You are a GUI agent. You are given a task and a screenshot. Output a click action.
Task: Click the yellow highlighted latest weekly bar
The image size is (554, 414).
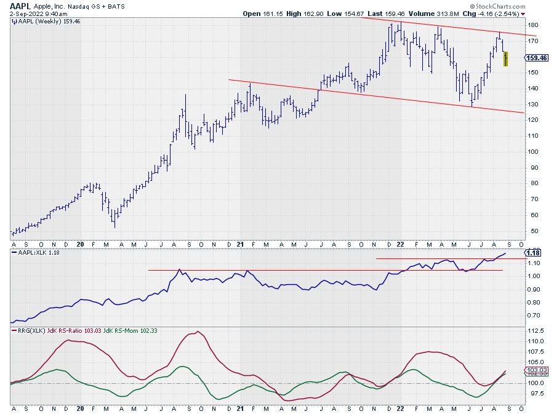click(x=506, y=59)
